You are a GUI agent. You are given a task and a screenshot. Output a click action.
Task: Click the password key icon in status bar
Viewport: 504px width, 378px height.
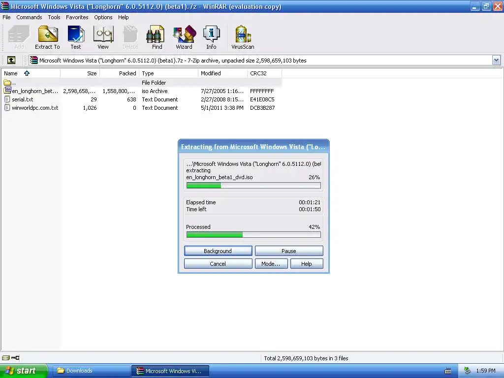pos(15,358)
